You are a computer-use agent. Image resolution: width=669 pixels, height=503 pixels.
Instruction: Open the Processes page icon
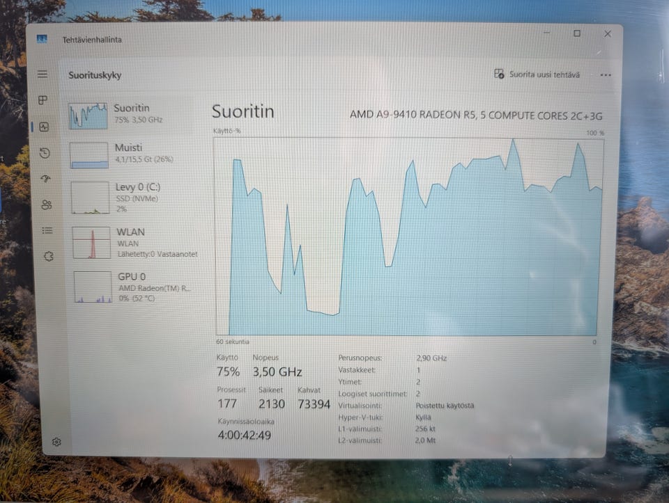click(x=43, y=100)
